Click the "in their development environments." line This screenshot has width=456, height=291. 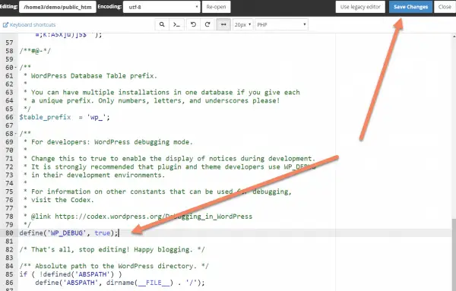pyautogui.click(x=94, y=176)
